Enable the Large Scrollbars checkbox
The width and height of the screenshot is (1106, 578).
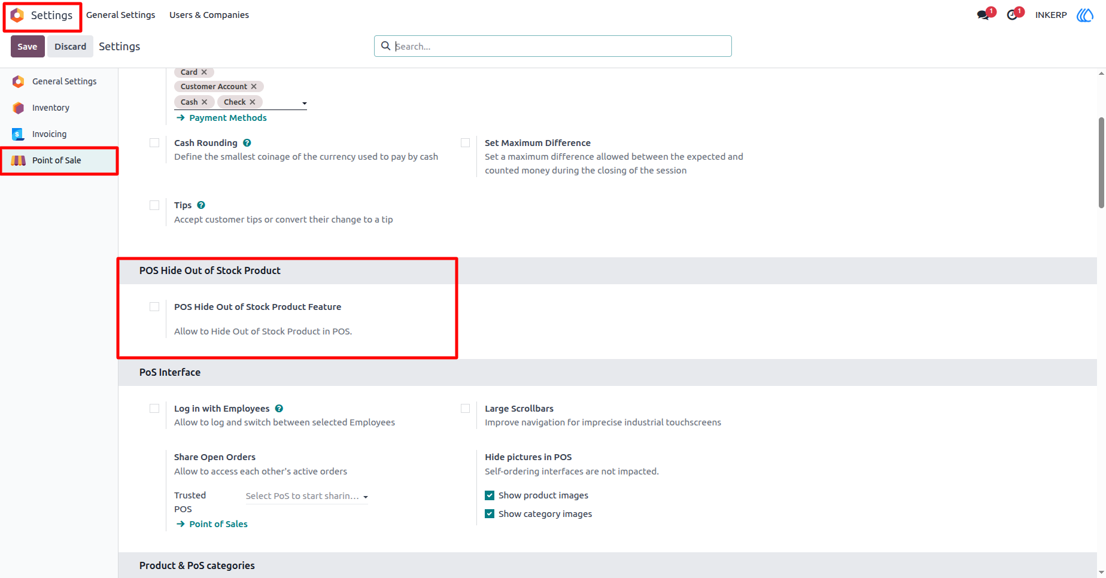pos(465,409)
